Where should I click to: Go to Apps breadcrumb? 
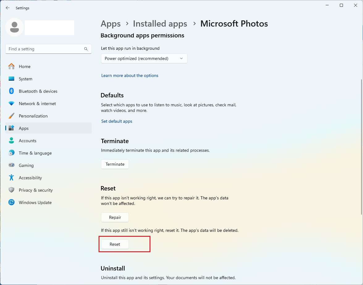click(x=111, y=23)
